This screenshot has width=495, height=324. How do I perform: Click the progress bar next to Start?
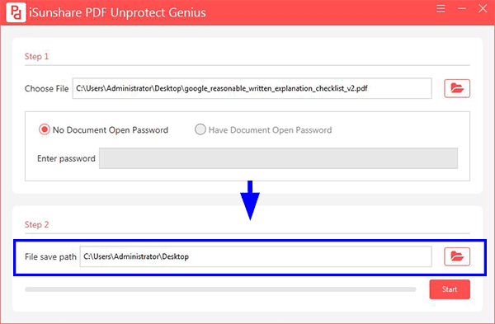(x=220, y=289)
